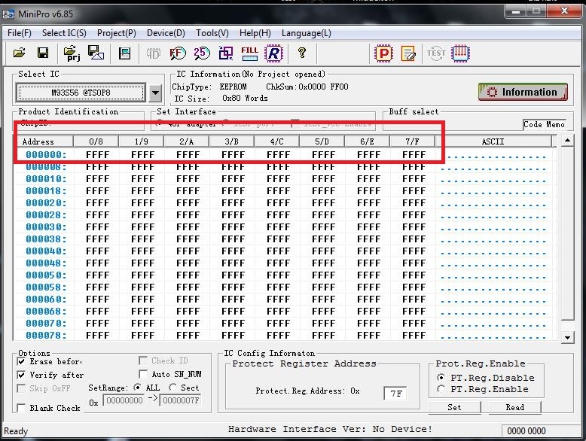Click the Set button for protect register
The height and width of the screenshot is (441, 586).
(x=454, y=407)
